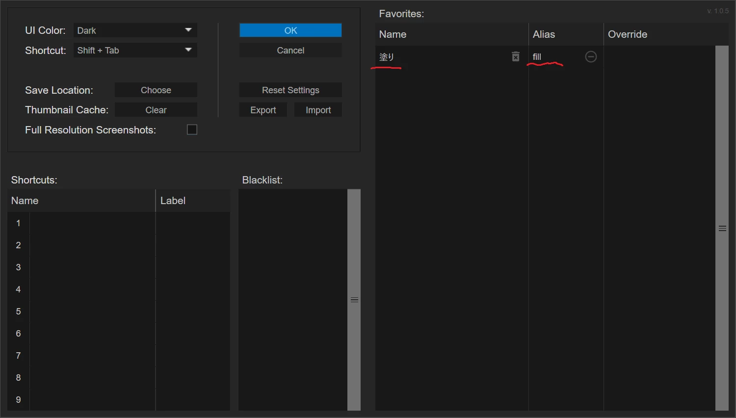Select shortcut row 1 name cell
Screen dimensions: 736x418
click(x=92, y=223)
